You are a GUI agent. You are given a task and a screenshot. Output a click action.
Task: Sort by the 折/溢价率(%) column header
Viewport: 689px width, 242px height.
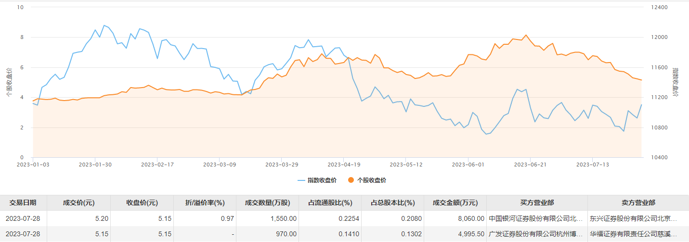(205, 203)
